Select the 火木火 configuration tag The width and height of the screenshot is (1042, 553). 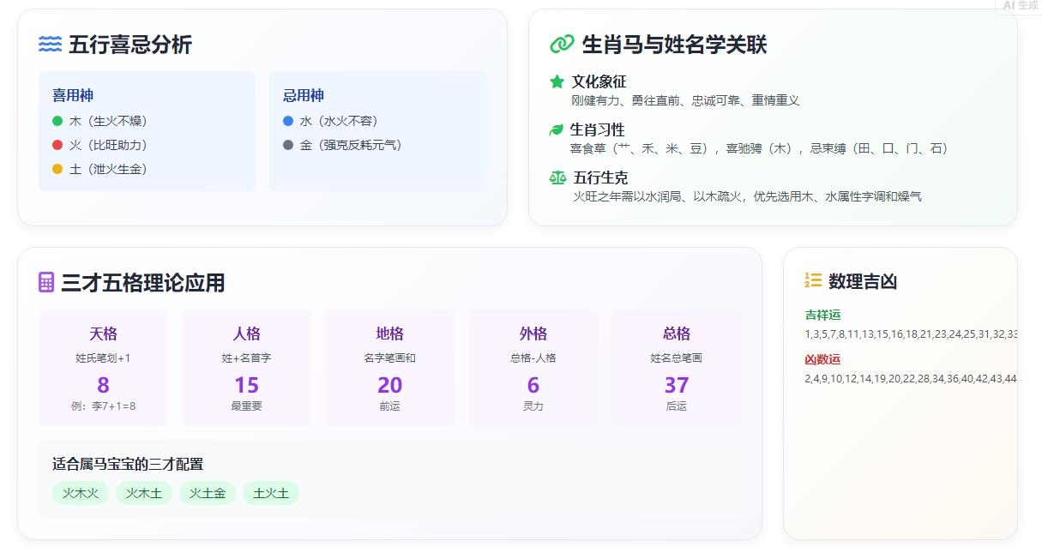(81, 493)
